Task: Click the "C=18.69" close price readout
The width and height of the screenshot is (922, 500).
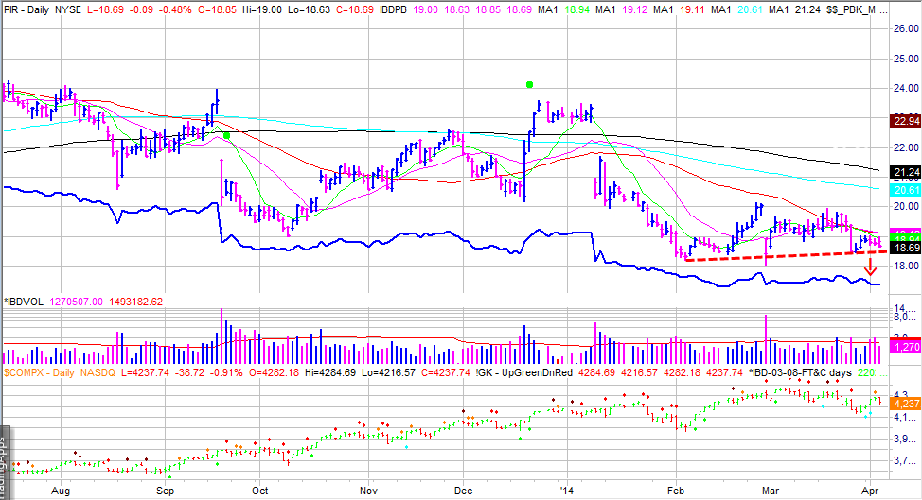Action: click(355, 10)
